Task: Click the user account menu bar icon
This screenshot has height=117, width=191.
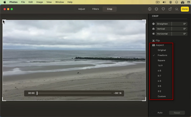Action: tap(171, 2)
